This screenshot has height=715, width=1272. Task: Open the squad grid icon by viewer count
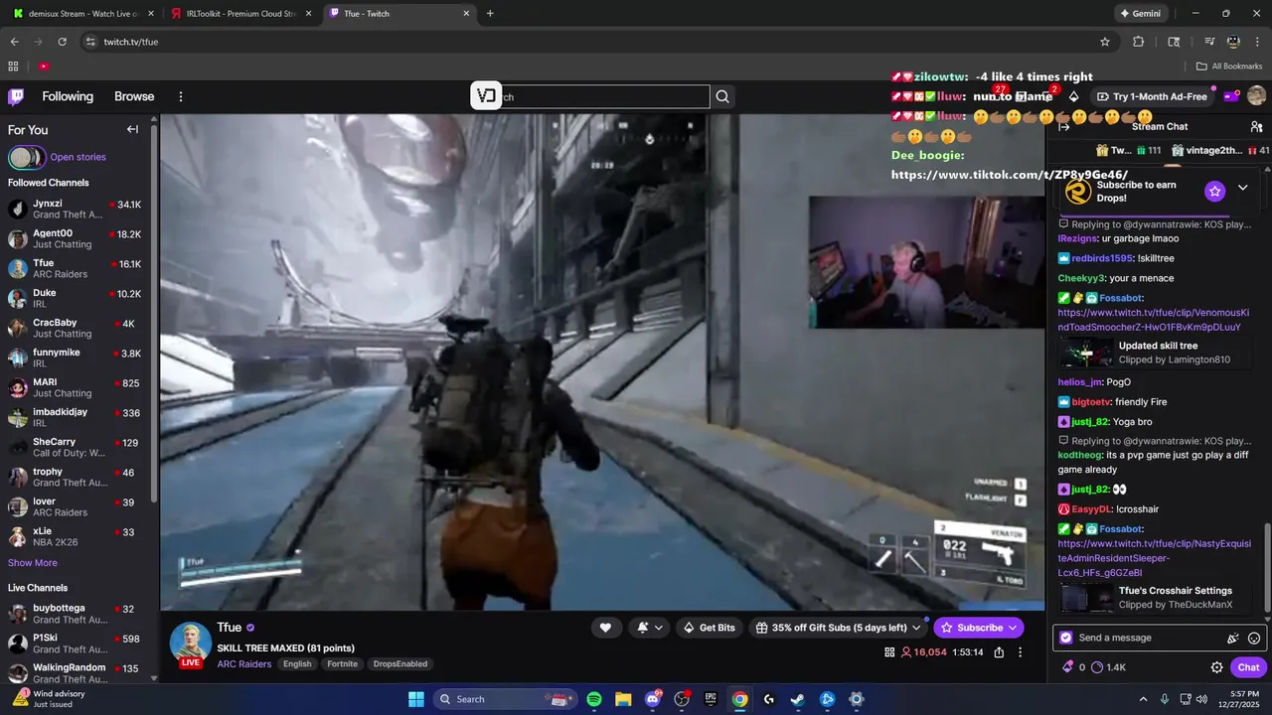(889, 652)
